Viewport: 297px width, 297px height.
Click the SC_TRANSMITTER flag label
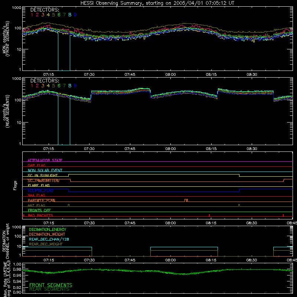(43, 180)
